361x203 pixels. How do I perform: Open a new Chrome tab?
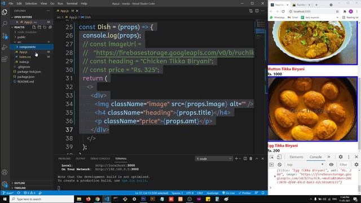(x=316, y=5)
